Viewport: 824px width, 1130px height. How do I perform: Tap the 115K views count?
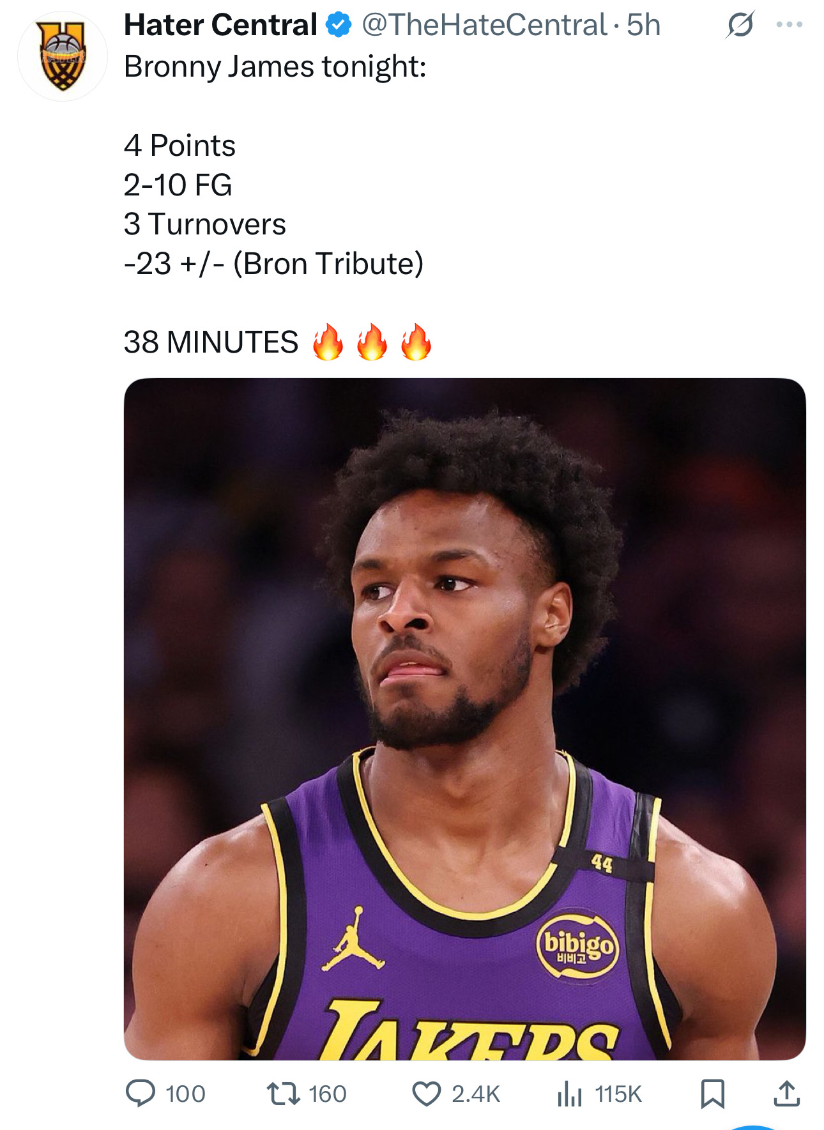(618, 1094)
